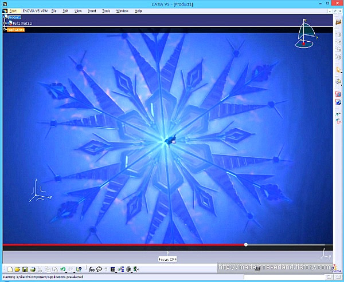Click the Open folder icon
Image resolution: width=344 pixels, height=282 pixels.
pyautogui.click(x=18, y=269)
